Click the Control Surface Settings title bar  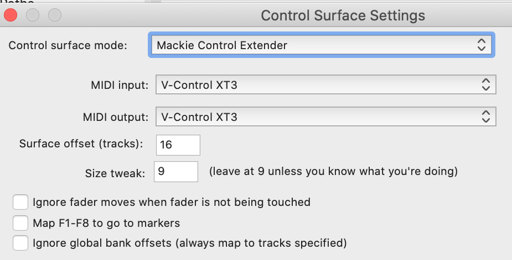pos(343,15)
